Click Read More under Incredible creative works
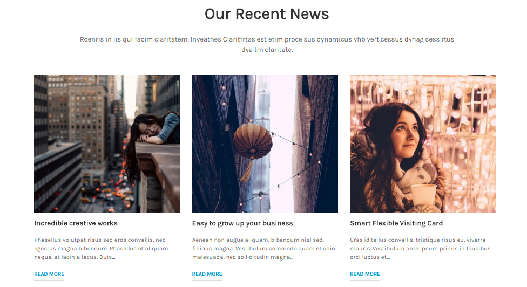Image resolution: width=527 pixels, height=287 pixels. (x=49, y=274)
